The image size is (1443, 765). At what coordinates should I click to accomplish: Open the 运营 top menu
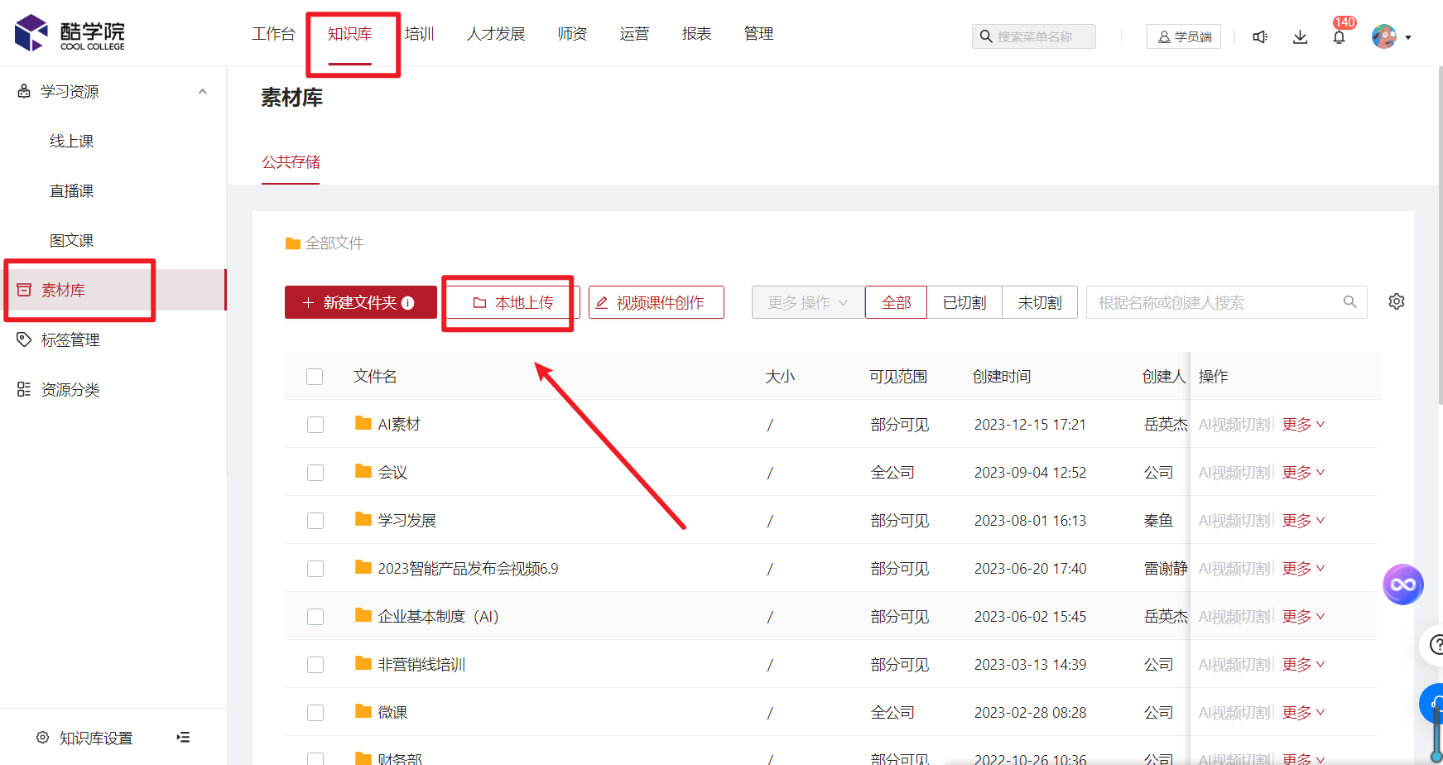[x=635, y=34]
